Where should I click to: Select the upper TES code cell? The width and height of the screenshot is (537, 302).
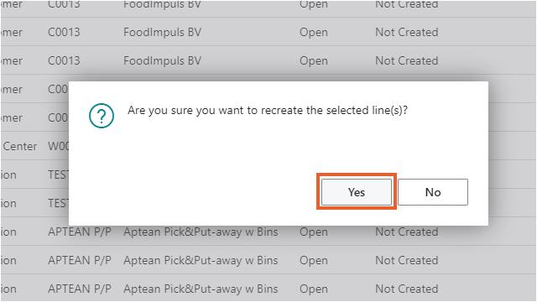pyautogui.click(x=58, y=174)
